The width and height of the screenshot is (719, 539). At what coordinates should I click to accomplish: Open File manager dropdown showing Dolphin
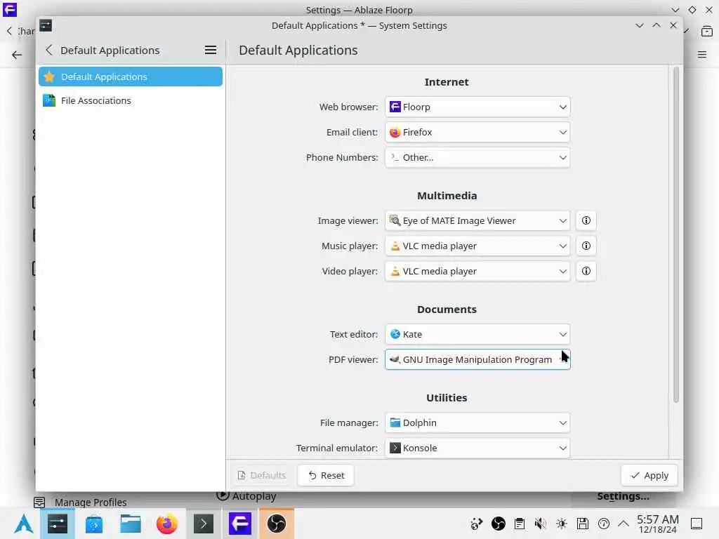477,422
